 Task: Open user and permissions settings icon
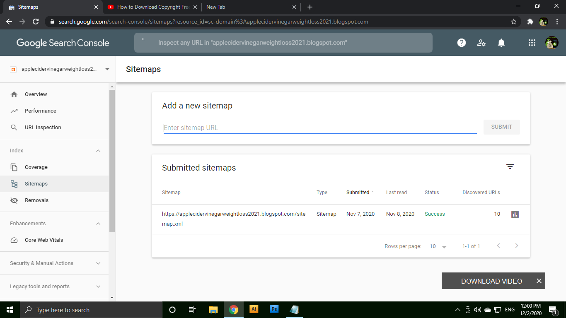pos(481,42)
